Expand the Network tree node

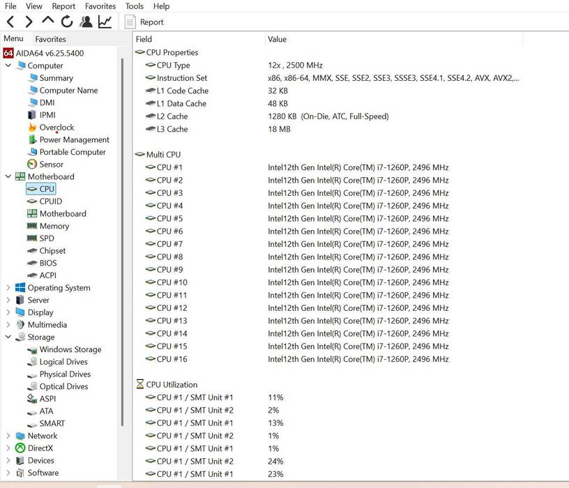[8, 436]
